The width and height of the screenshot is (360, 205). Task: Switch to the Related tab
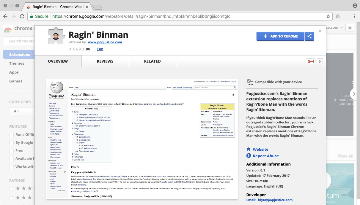[x=153, y=61]
